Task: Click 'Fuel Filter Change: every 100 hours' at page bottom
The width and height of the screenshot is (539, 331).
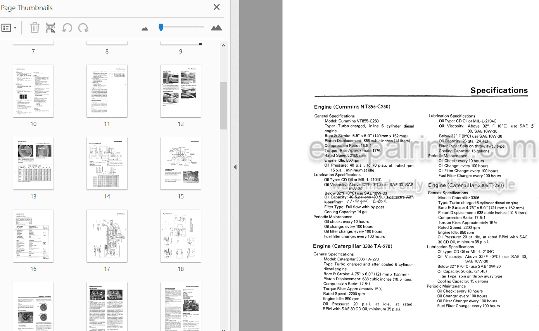Action: [x=468, y=306]
